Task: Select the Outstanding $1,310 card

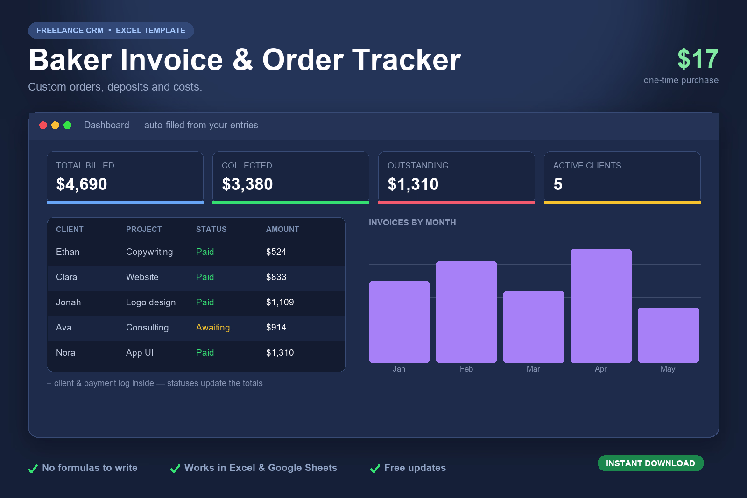Action: coord(457,177)
